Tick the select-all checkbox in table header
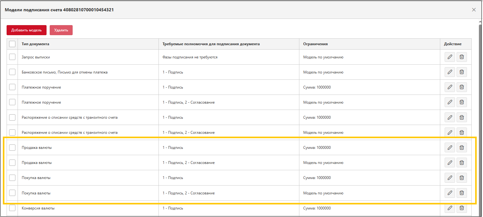The height and width of the screenshot is (217, 483). click(12, 44)
